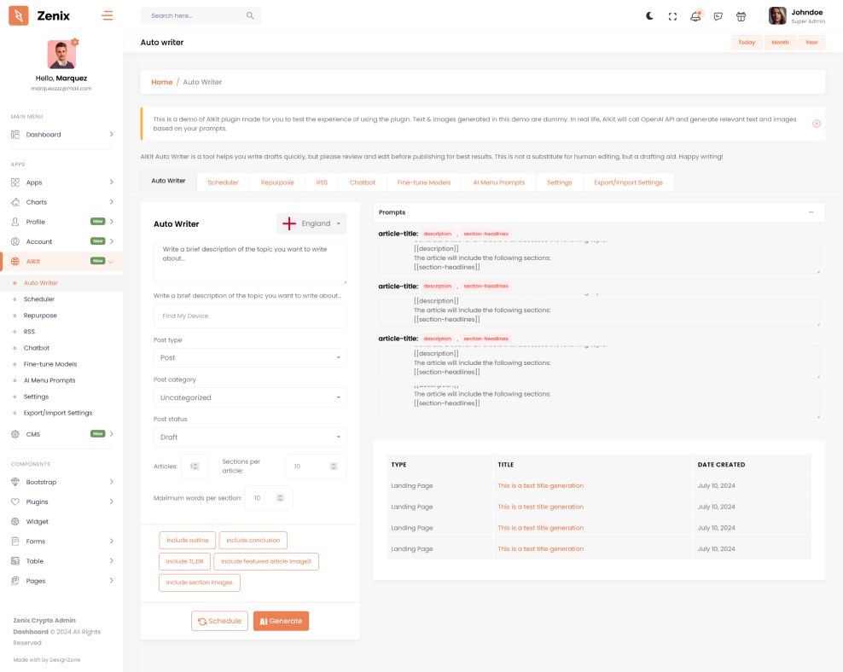
Task: Toggle dark mode moon icon
Action: pos(649,15)
